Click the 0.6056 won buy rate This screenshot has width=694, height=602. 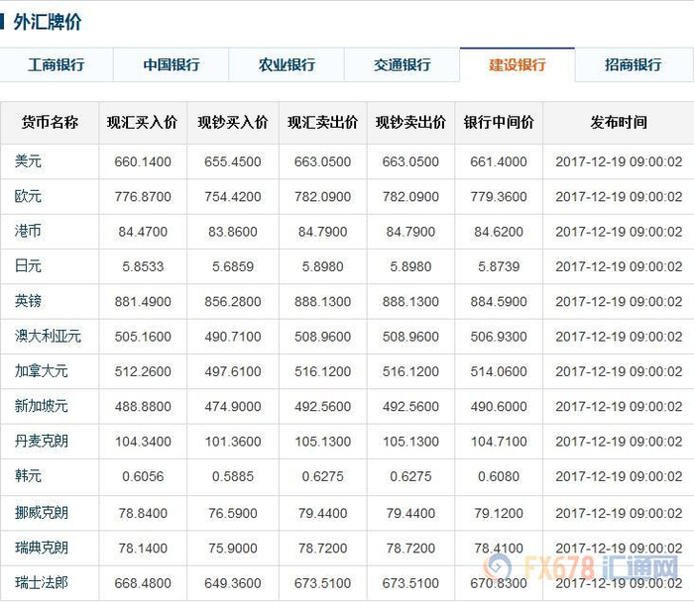(x=143, y=476)
